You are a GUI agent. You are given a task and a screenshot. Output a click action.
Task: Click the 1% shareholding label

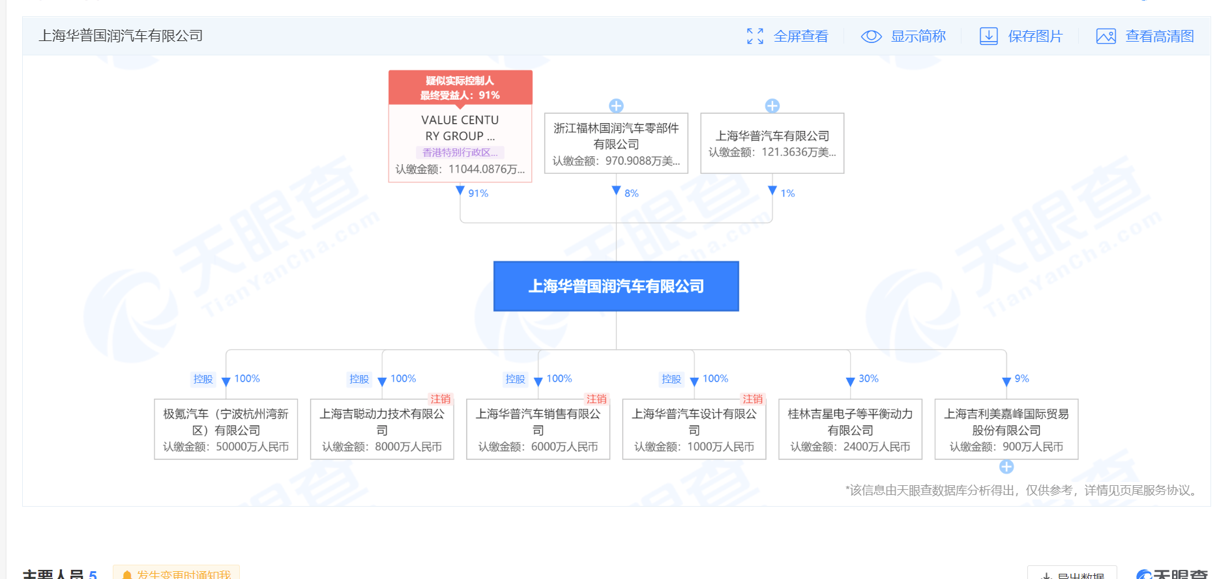[x=788, y=193]
